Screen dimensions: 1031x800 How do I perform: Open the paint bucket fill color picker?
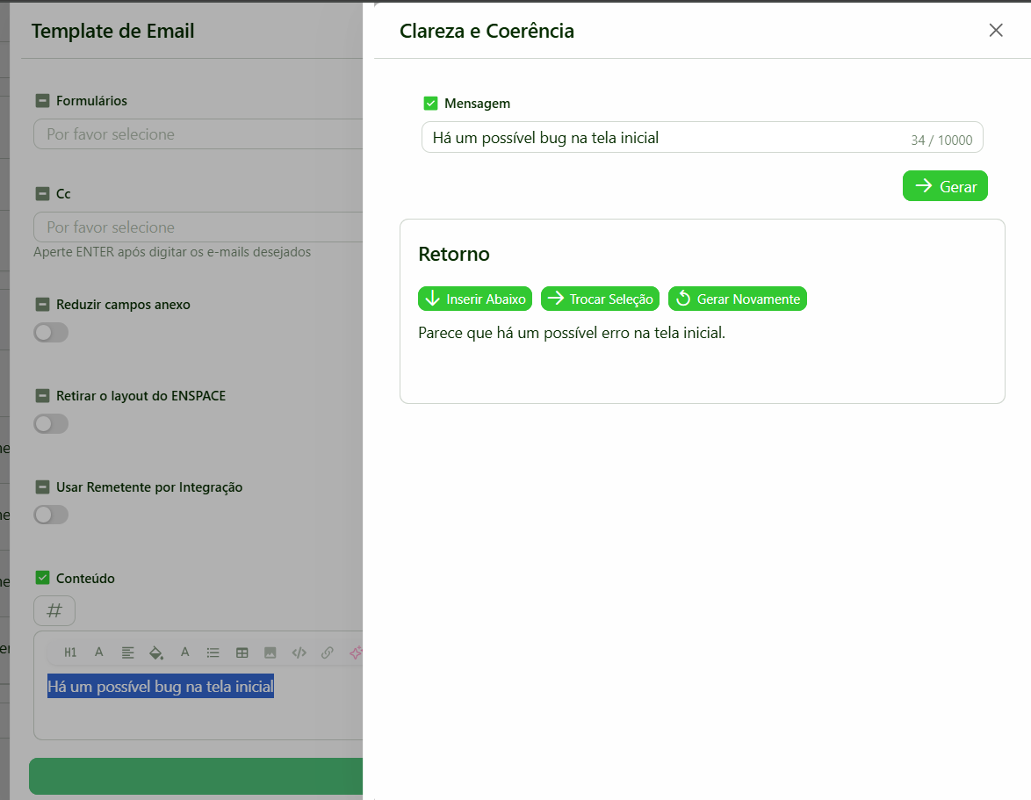click(x=156, y=652)
